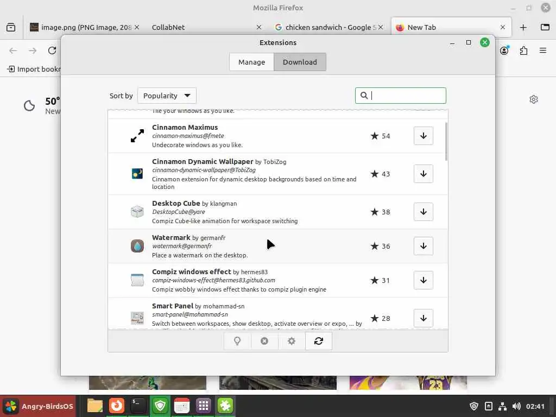556x417 pixels.
Task: Open the file manager from taskbar
Action: (x=95, y=406)
